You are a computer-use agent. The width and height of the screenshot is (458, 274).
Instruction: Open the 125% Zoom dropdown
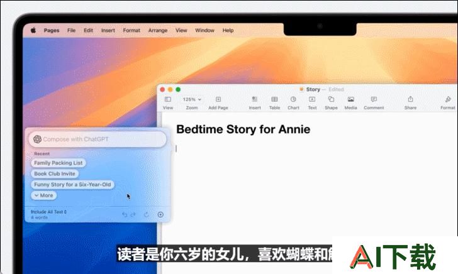[x=192, y=99]
